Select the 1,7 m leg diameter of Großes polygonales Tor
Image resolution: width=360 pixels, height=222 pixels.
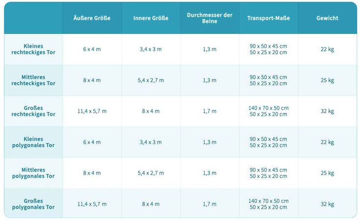tap(209, 204)
